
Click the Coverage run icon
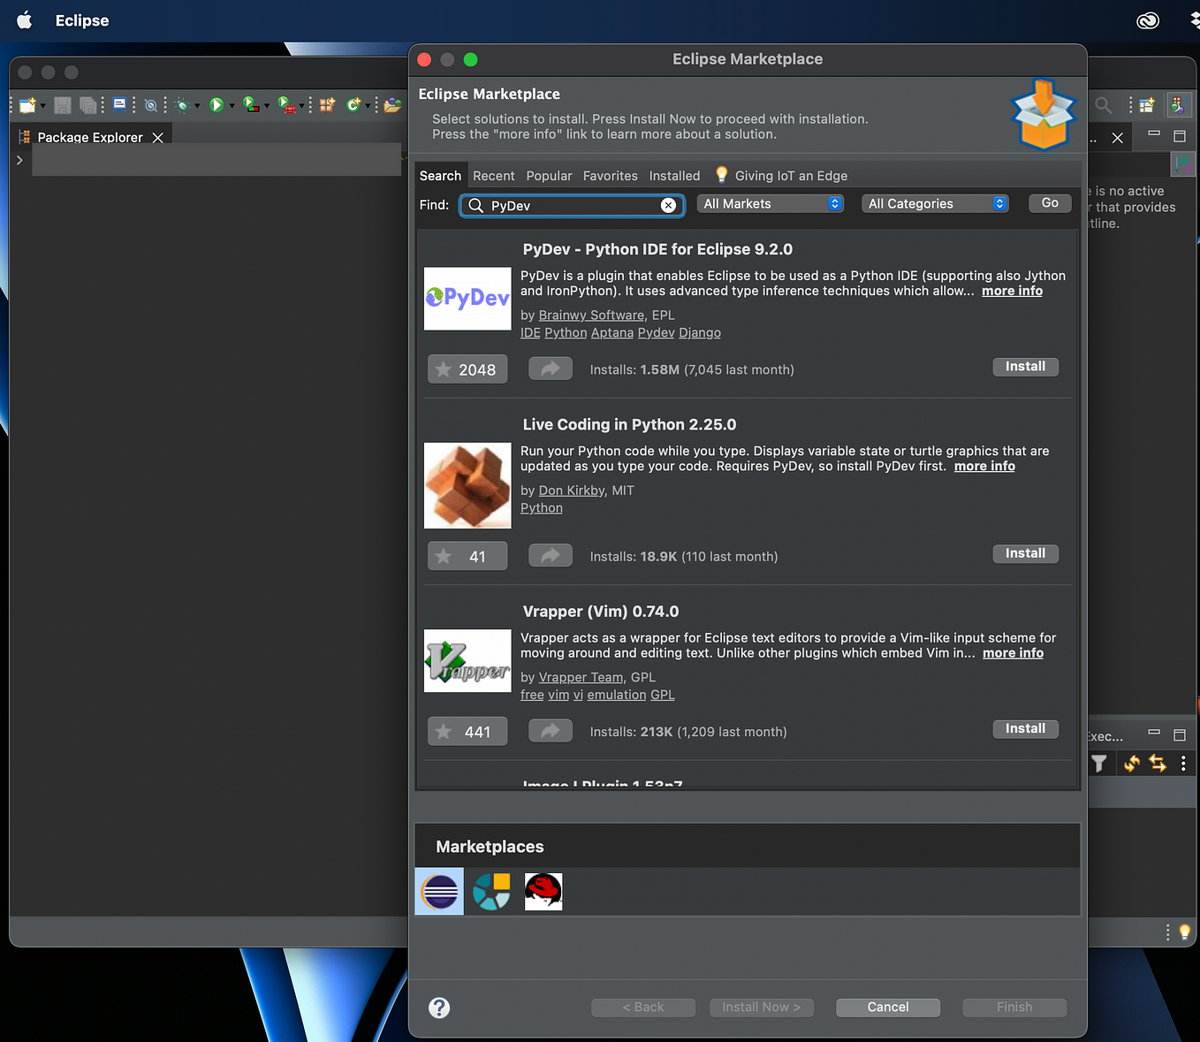click(x=251, y=104)
